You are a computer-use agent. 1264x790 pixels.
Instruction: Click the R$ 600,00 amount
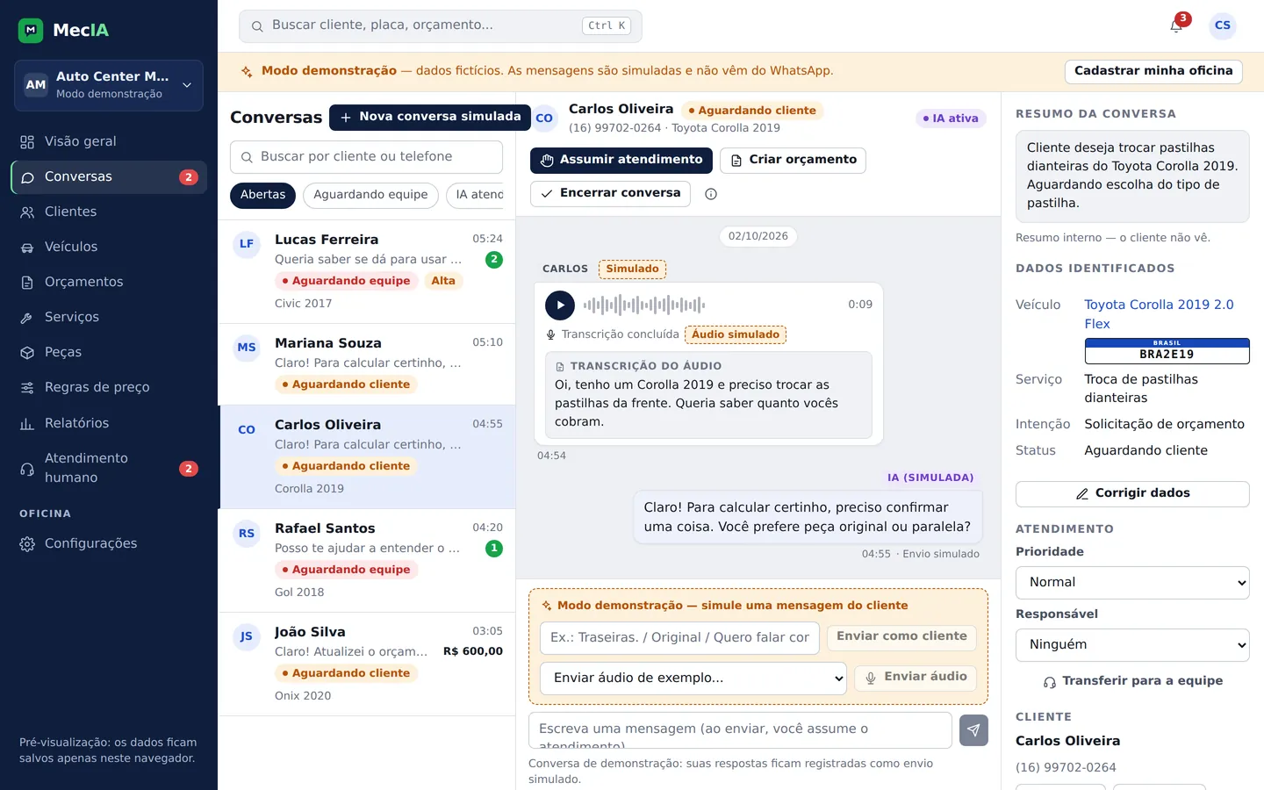coord(473,651)
